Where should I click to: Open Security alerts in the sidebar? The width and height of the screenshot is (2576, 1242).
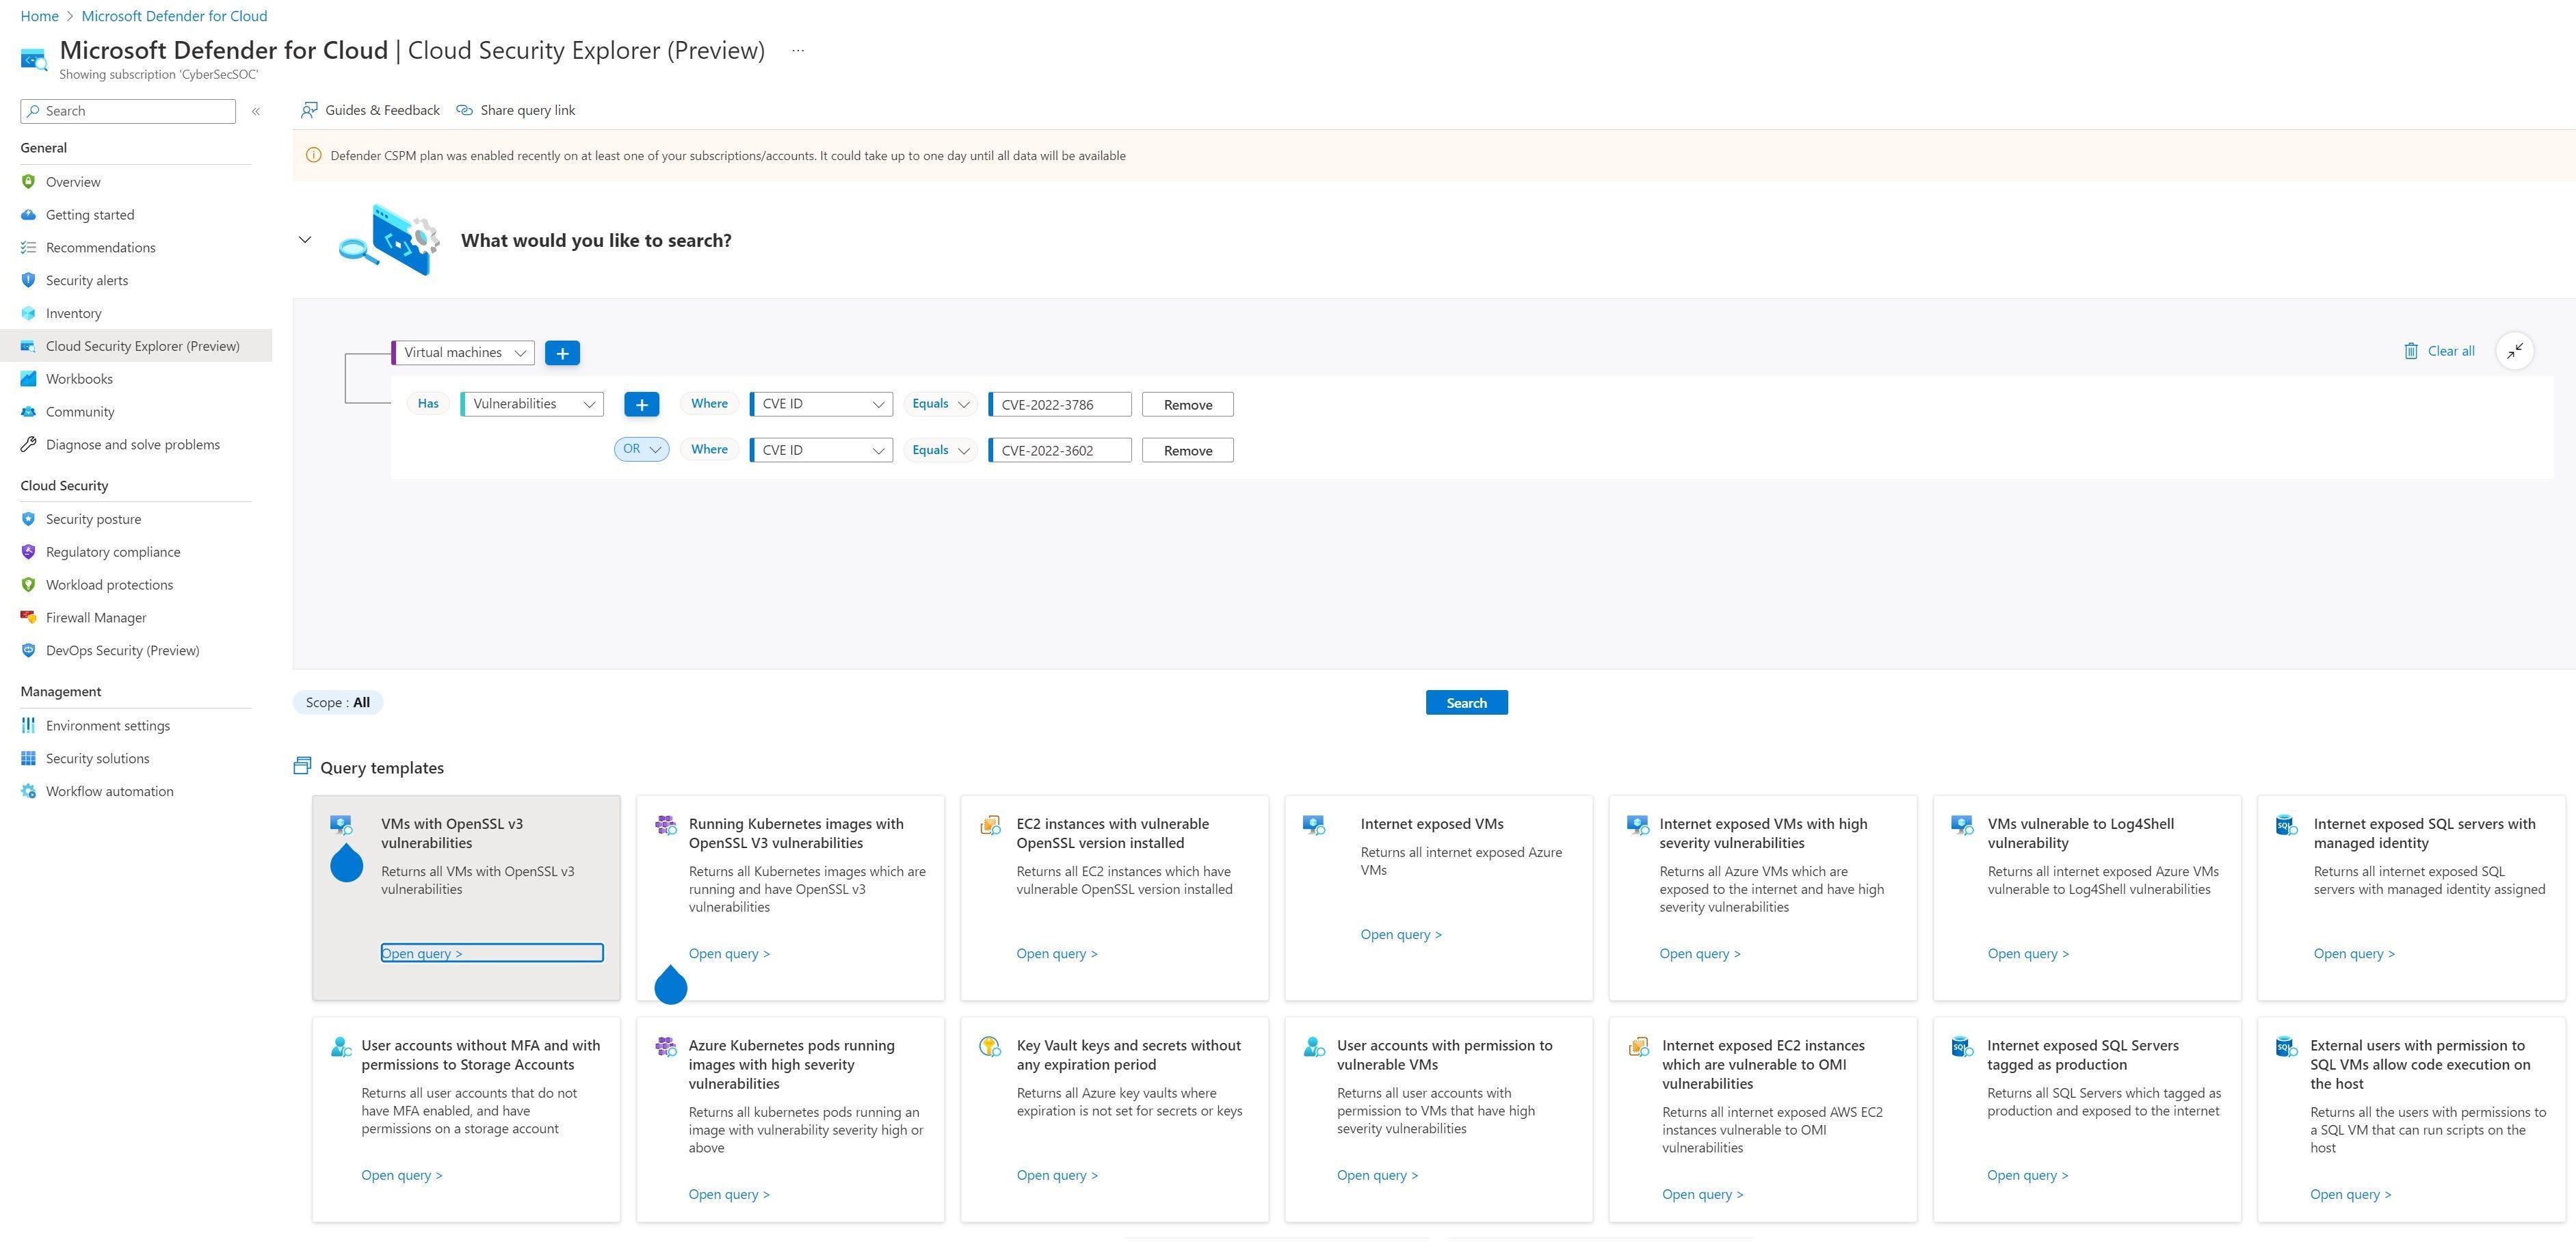87,280
